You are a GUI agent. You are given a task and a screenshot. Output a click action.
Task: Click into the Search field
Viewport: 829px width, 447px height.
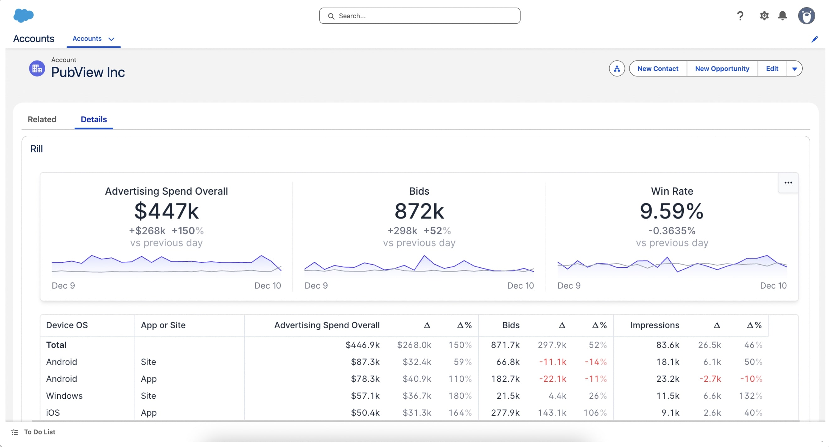419,16
